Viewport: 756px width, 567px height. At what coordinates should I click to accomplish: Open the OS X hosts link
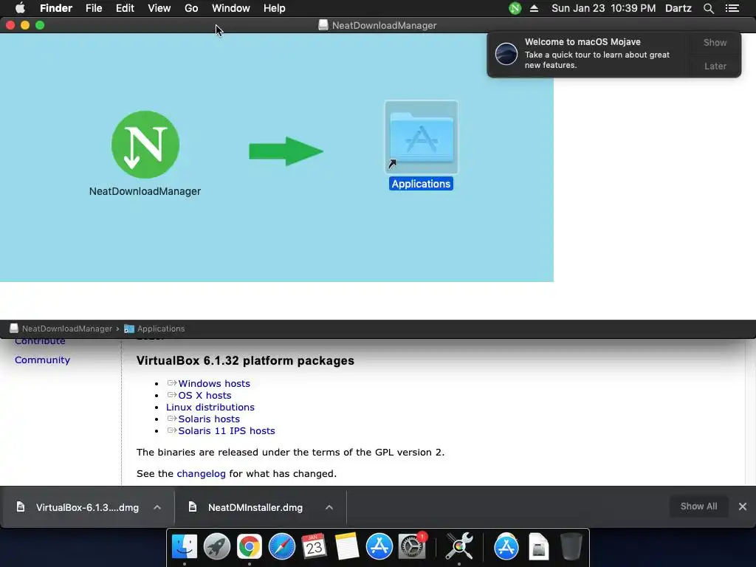[205, 396]
